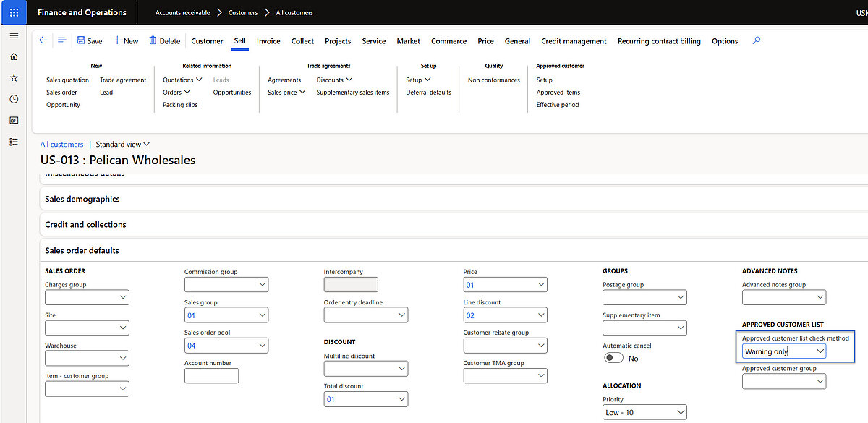Click the search magnifier in action bar
The height and width of the screenshot is (423, 868).
757,40
